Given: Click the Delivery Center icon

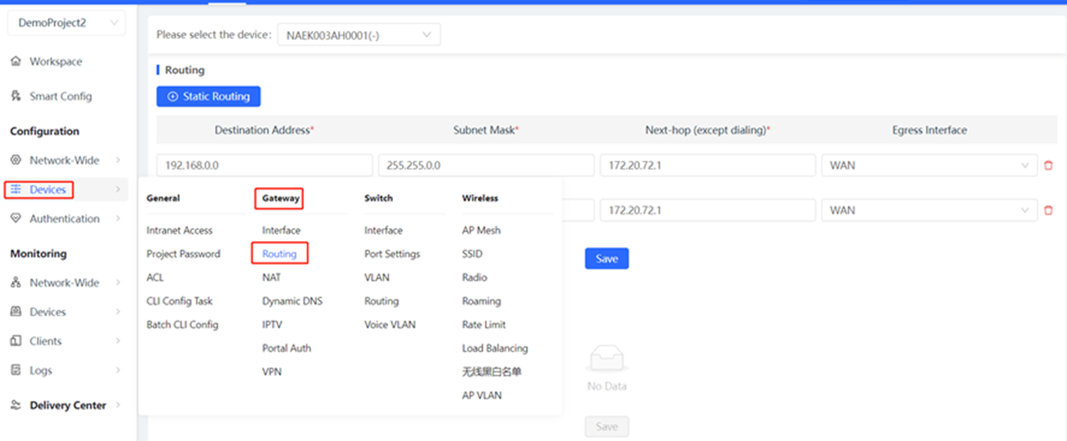Looking at the screenshot, I should 15,406.
